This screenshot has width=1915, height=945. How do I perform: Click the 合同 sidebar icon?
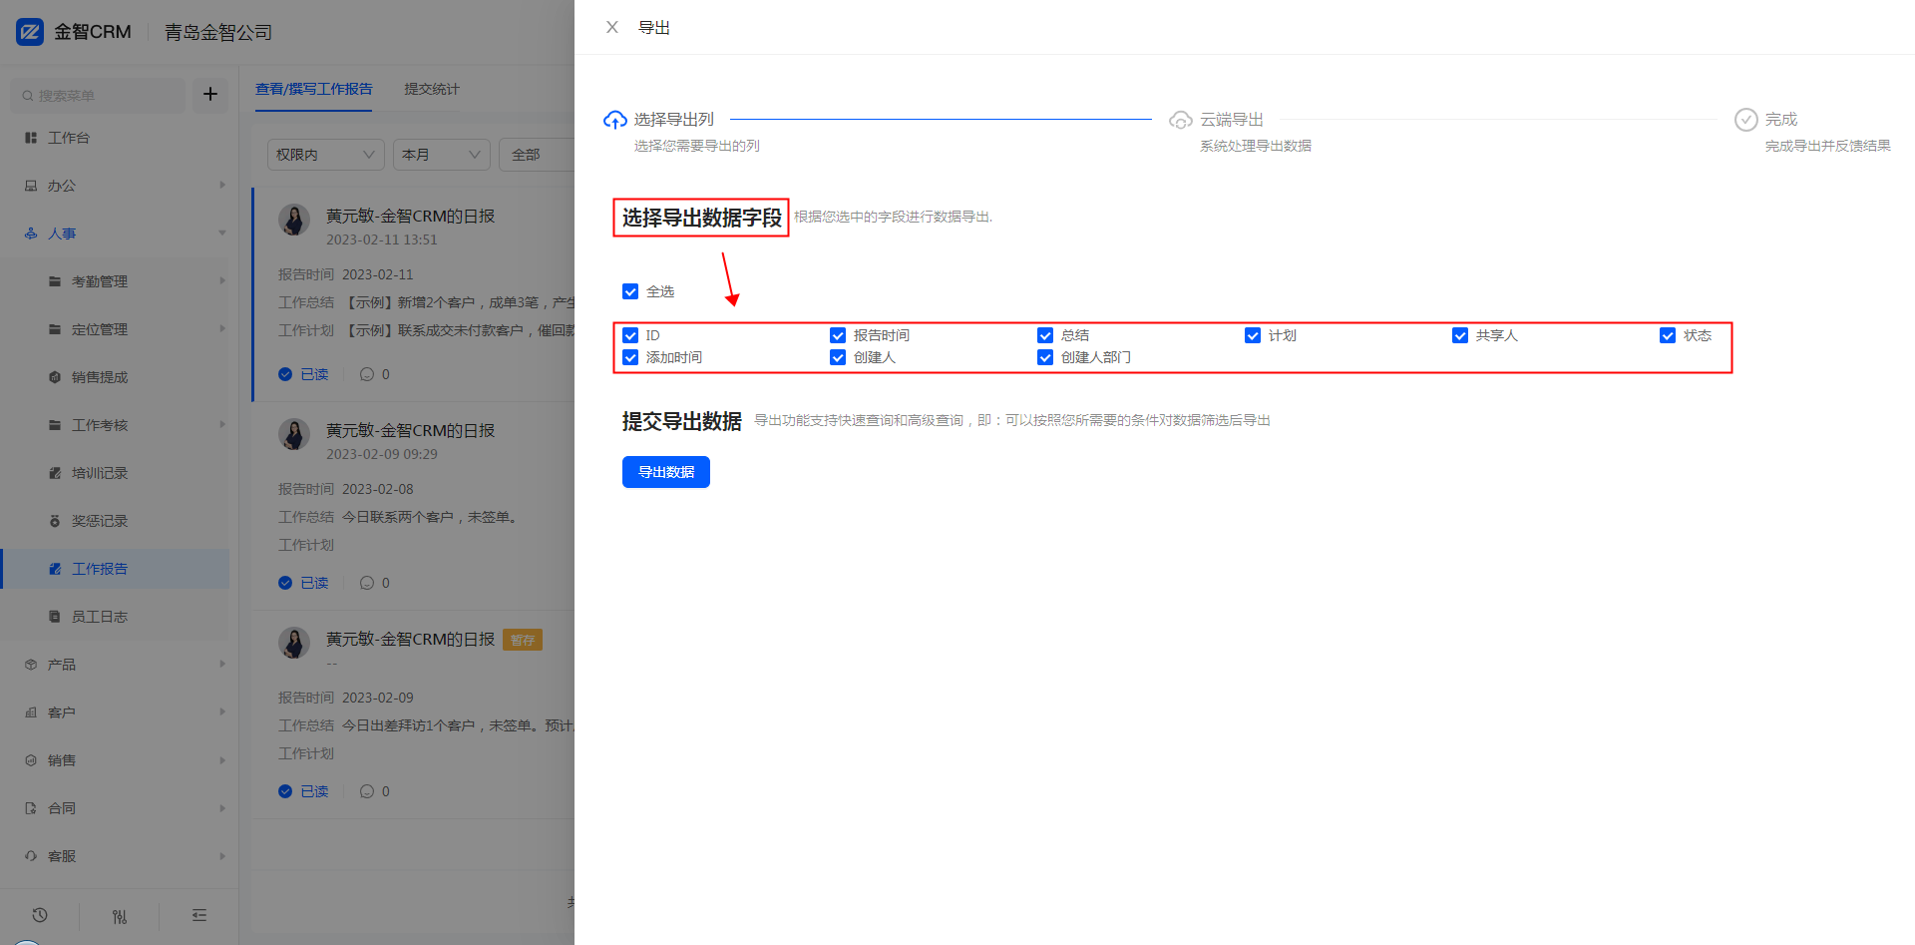coord(31,808)
